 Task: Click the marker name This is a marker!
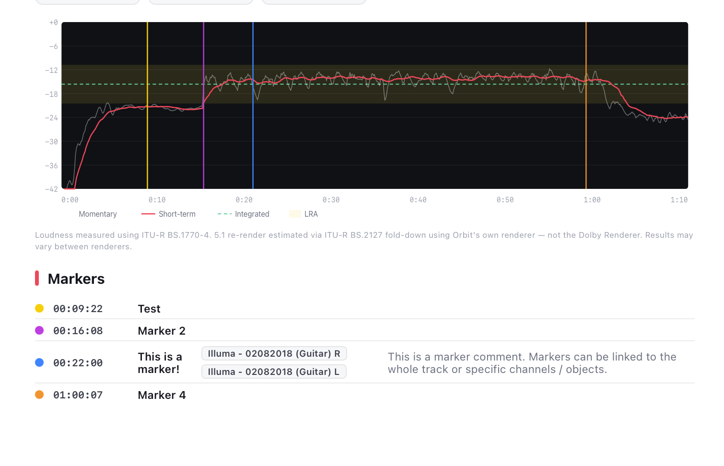(160, 363)
